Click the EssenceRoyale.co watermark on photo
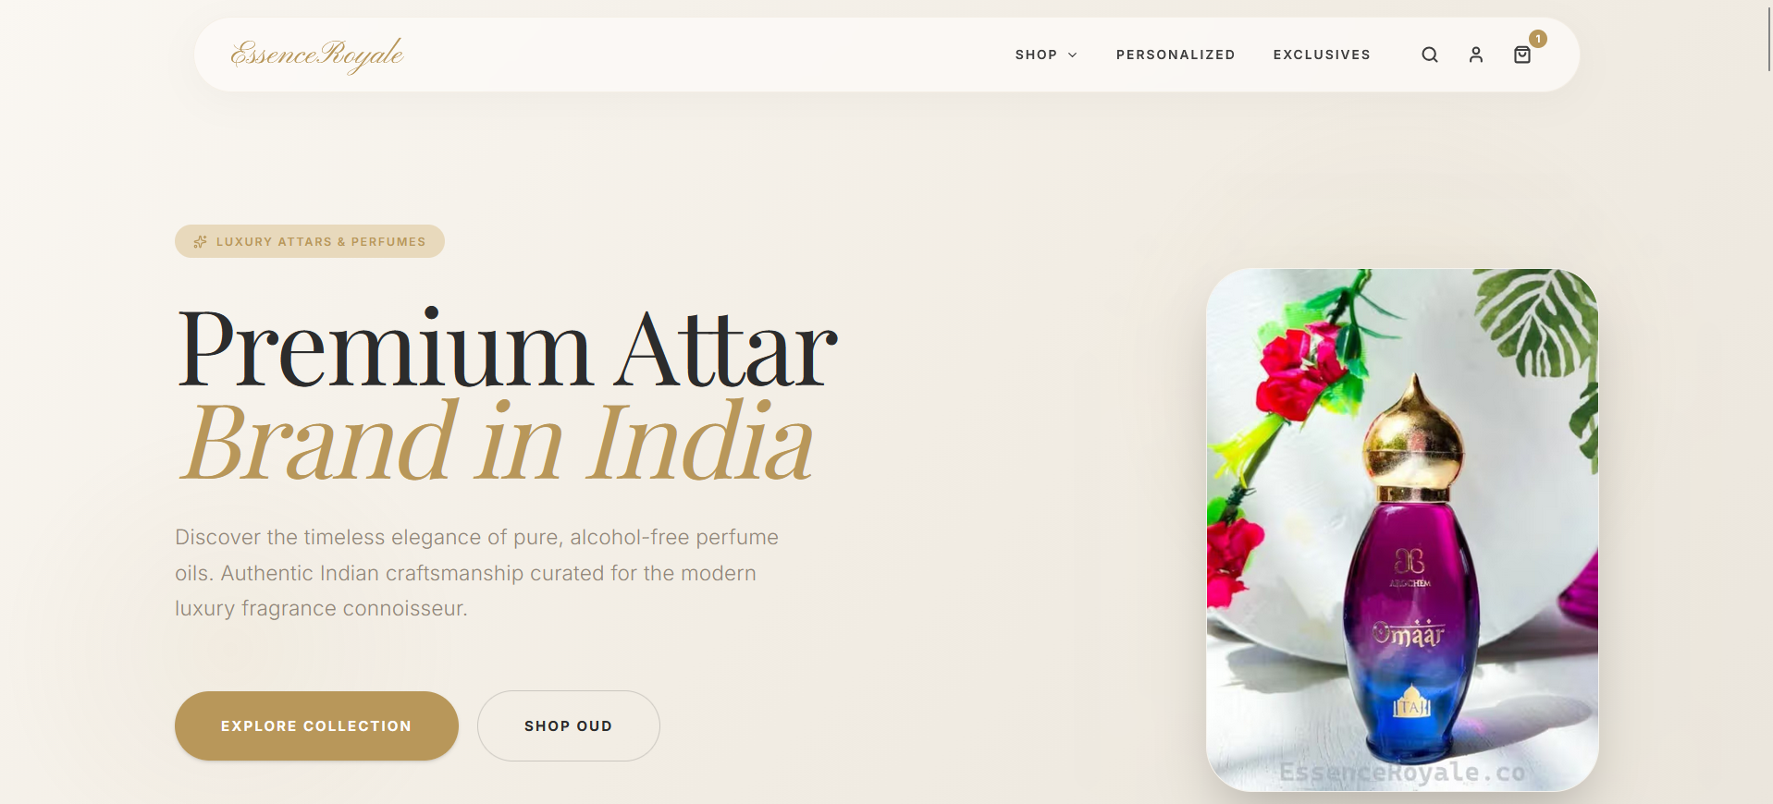The height and width of the screenshot is (804, 1773). (x=1402, y=772)
